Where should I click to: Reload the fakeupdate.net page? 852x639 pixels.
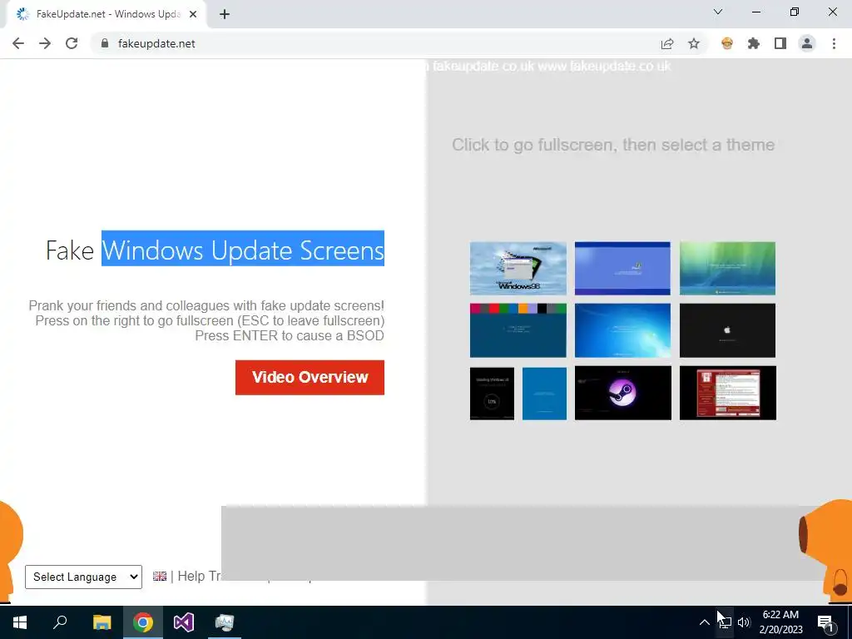72,43
